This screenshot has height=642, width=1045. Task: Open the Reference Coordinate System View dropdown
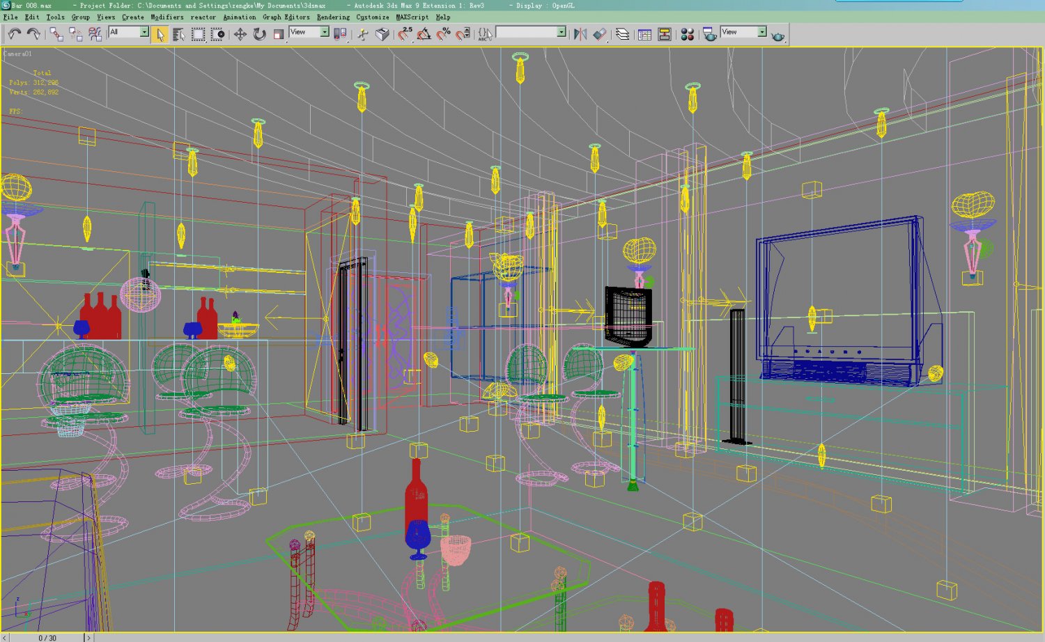click(308, 32)
